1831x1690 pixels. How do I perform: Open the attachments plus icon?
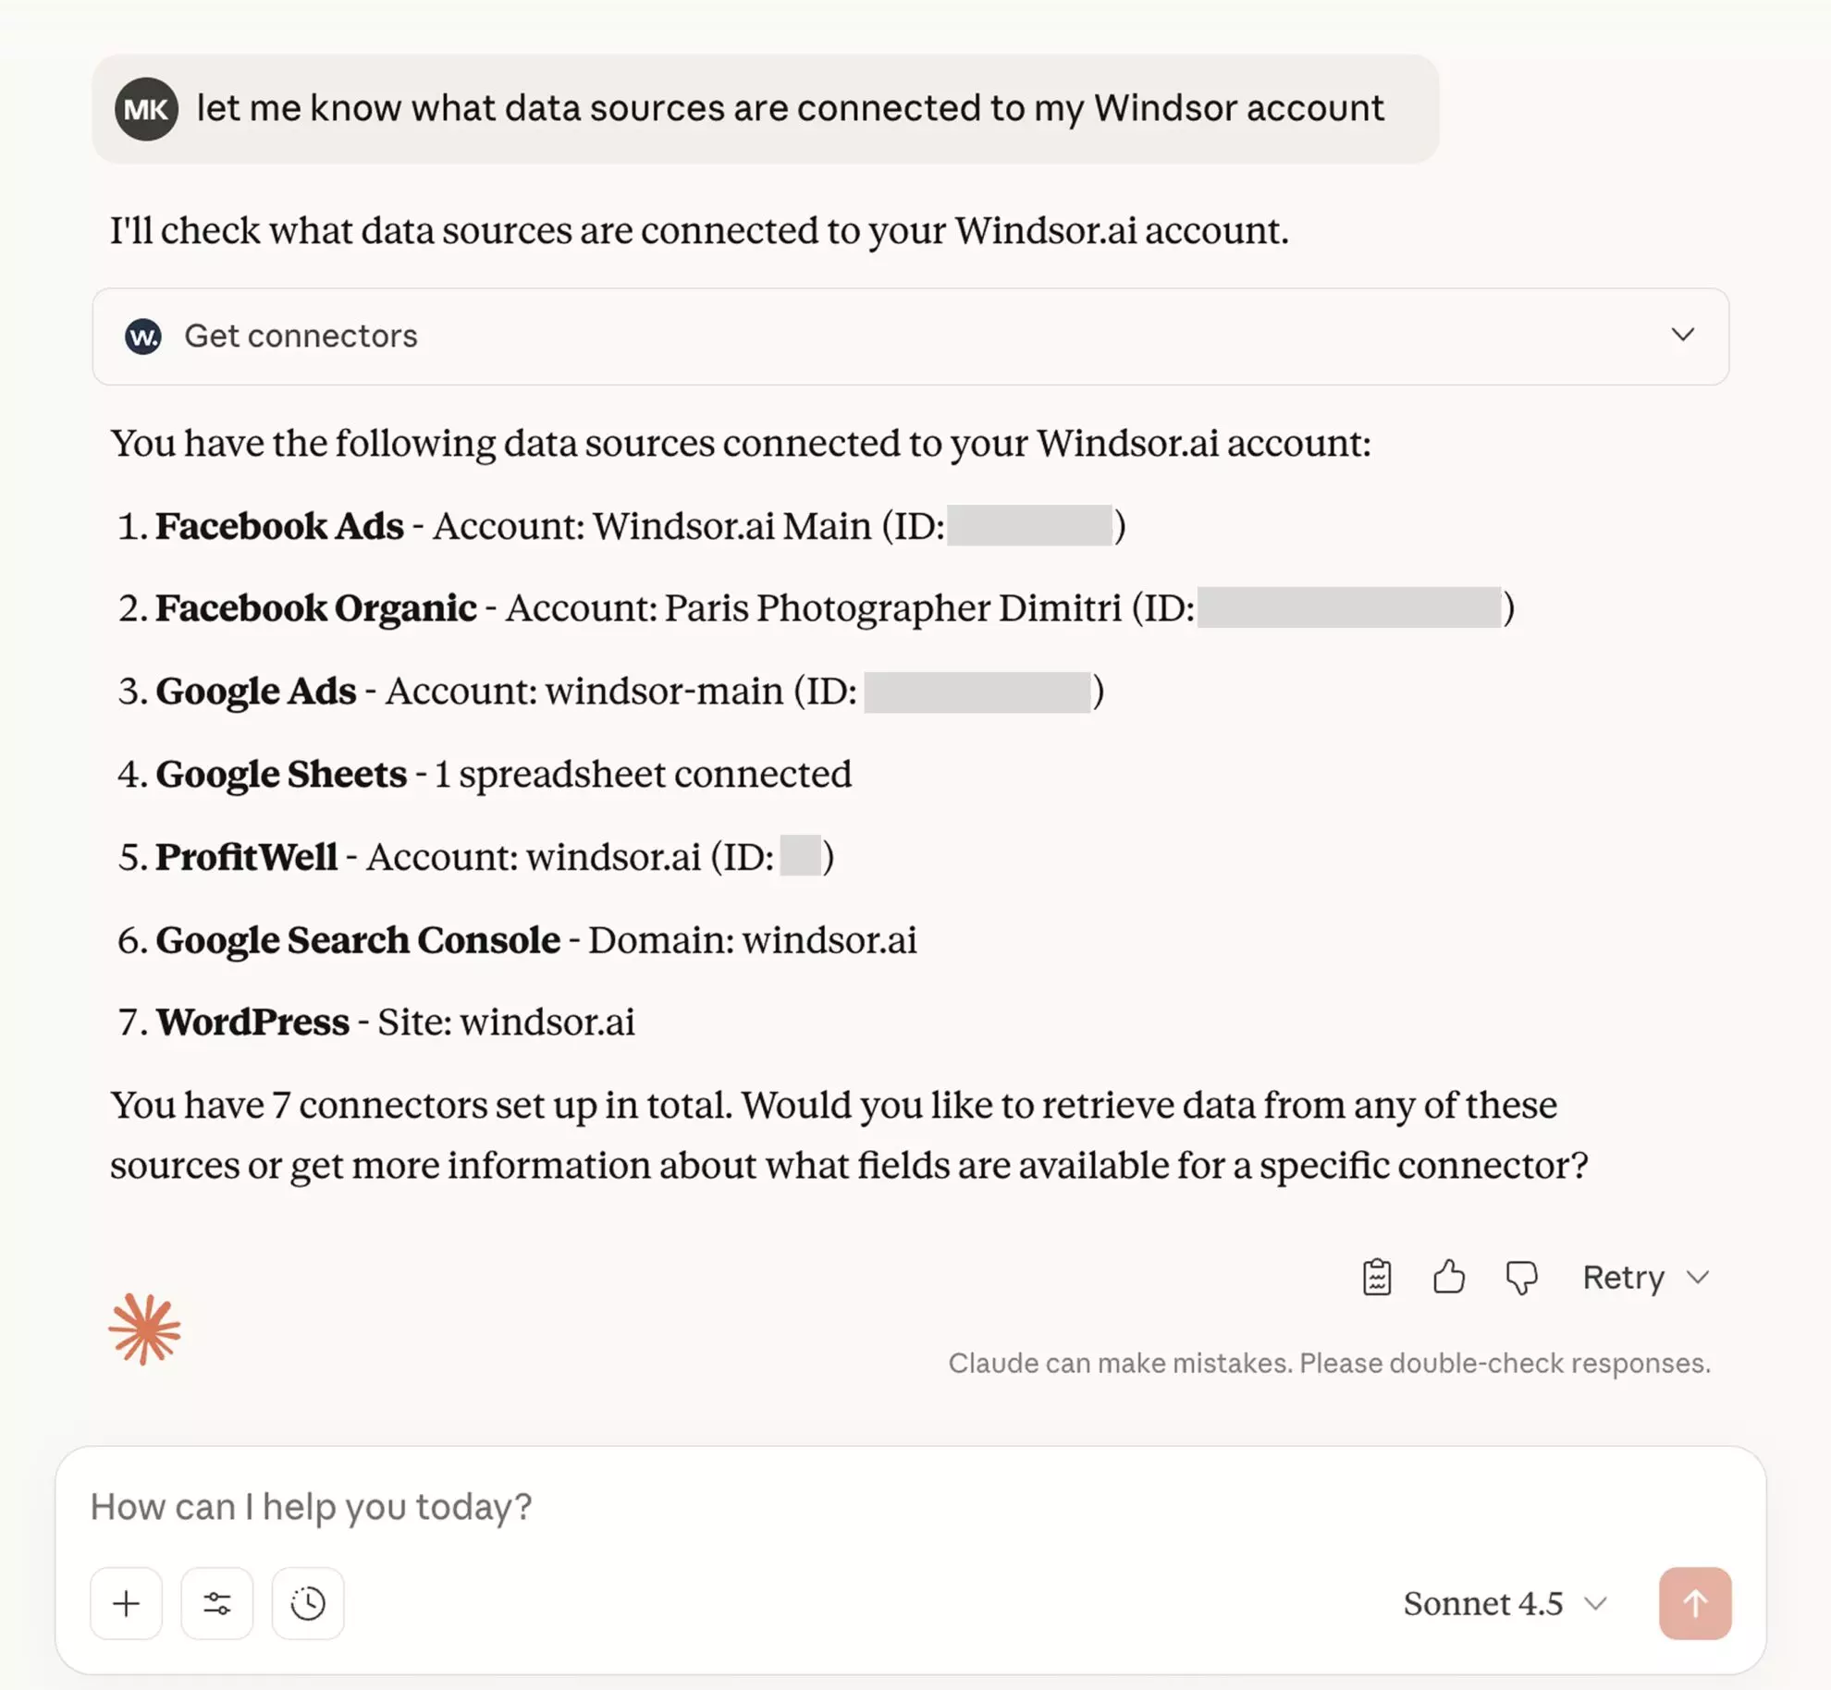[x=126, y=1604]
